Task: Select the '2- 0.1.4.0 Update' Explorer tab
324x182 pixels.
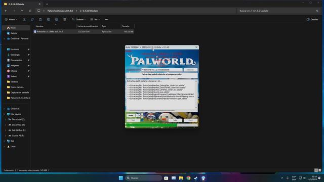Action: point(22,4)
